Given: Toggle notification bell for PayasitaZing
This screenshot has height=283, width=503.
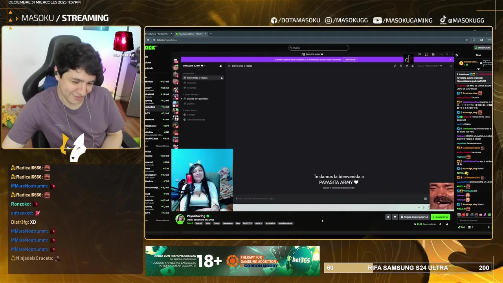Looking at the screenshot, I should coord(388,217).
